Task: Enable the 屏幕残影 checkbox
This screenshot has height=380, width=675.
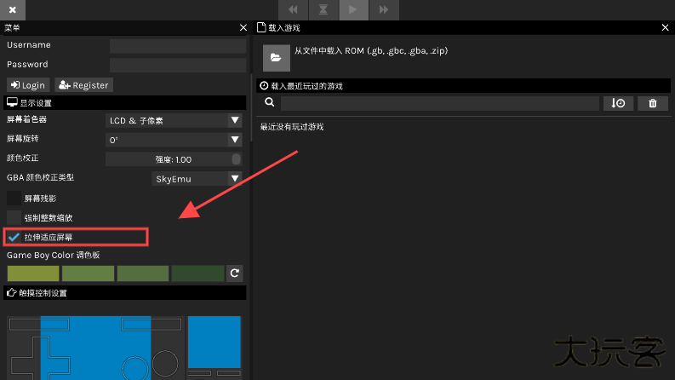Action: (x=14, y=198)
